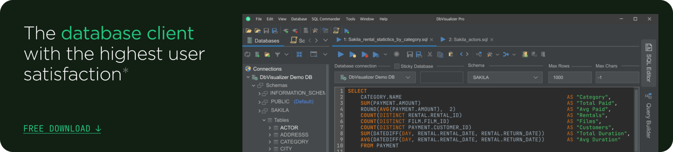Open the filter dropdown arrow in Databases toolbar

coord(287,54)
